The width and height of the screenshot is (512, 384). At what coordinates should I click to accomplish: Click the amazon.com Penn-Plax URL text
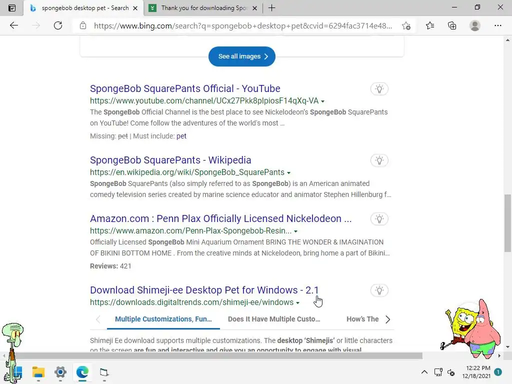click(x=190, y=231)
